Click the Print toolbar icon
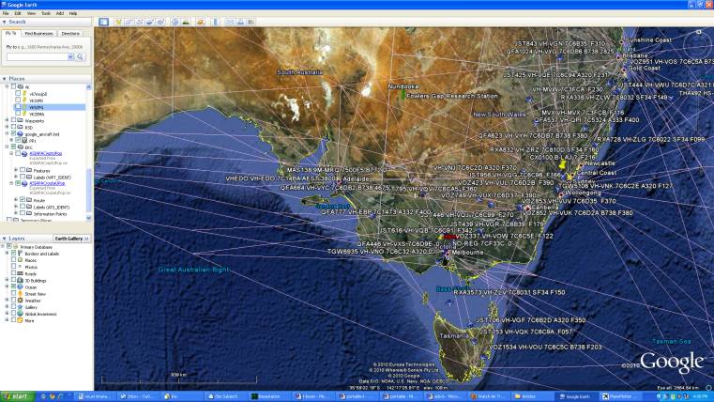Screen dimensions: 714x402 click(x=240, y=22)
